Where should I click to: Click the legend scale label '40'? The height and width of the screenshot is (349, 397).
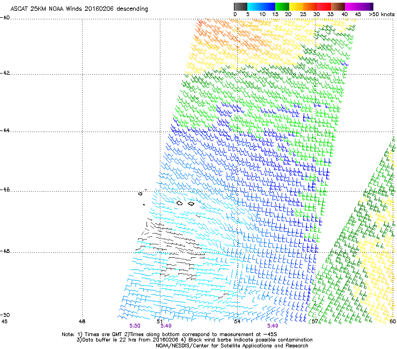tap(344, 14)
